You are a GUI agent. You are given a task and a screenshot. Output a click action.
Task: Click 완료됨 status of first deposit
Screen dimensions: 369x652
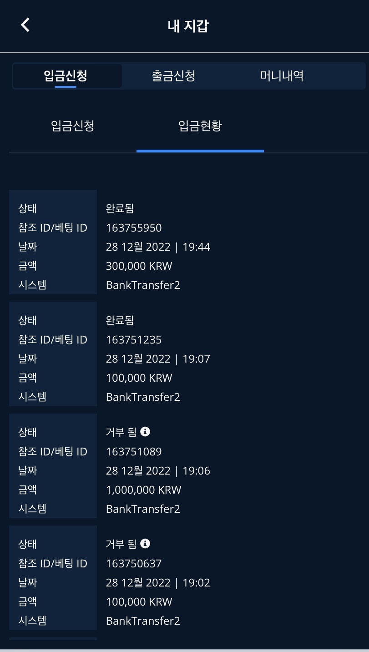pyautogui.click(x=120, y=208)
